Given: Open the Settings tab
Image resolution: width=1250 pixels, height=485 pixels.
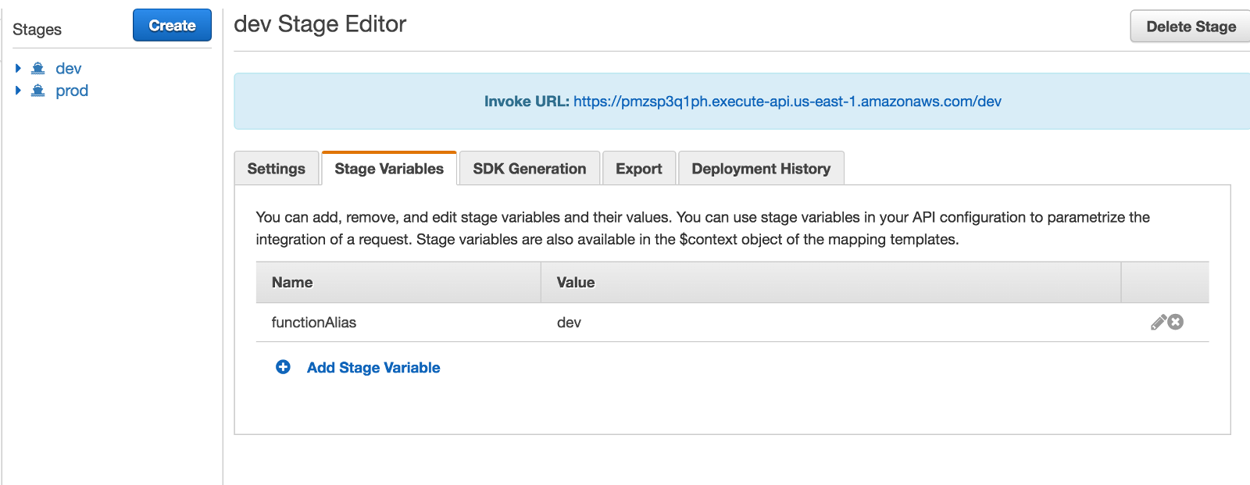Looking at the screenshot, I should [x=276, y=169].
